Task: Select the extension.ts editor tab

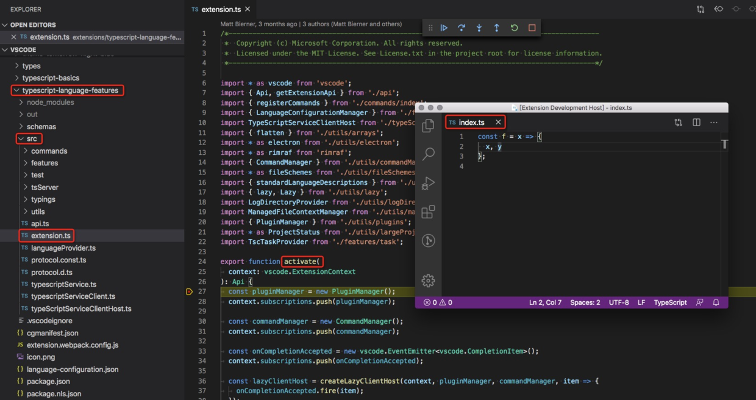Action: tap(221, 9)
